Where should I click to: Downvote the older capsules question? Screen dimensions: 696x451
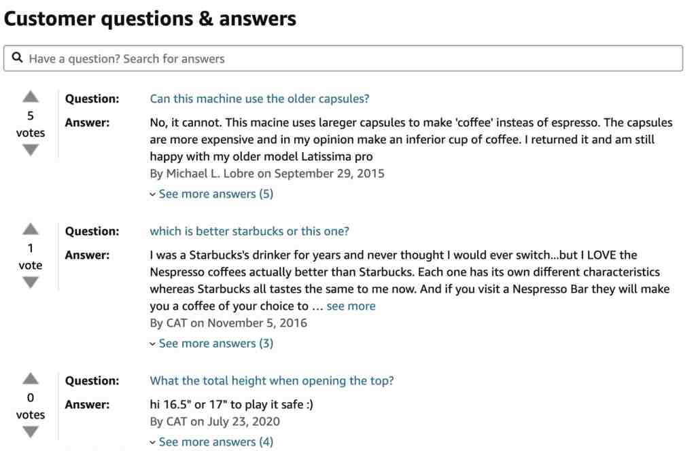31,150
